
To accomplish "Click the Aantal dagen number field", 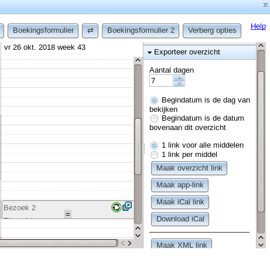I will (x=161, y=80).
